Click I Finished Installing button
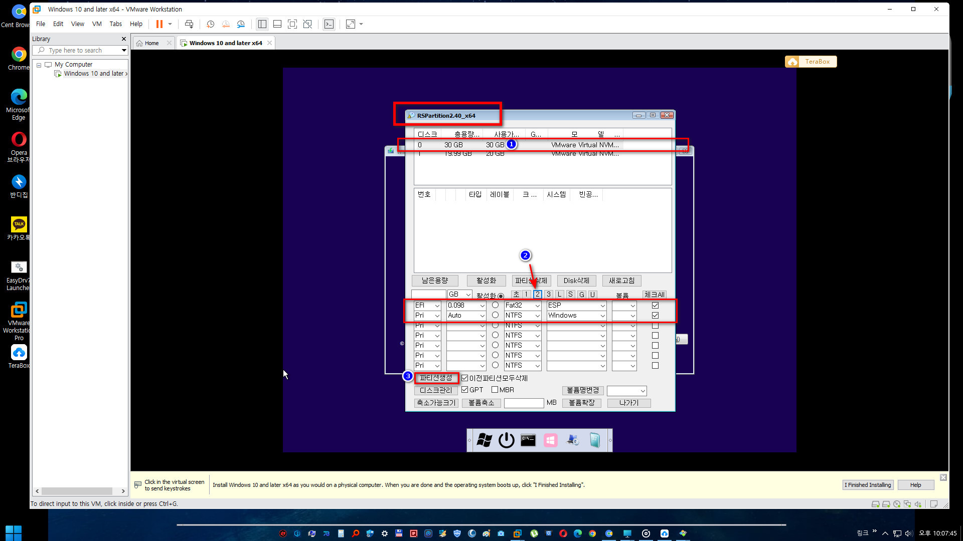This screenshot has width=963, height=541. 868,485
